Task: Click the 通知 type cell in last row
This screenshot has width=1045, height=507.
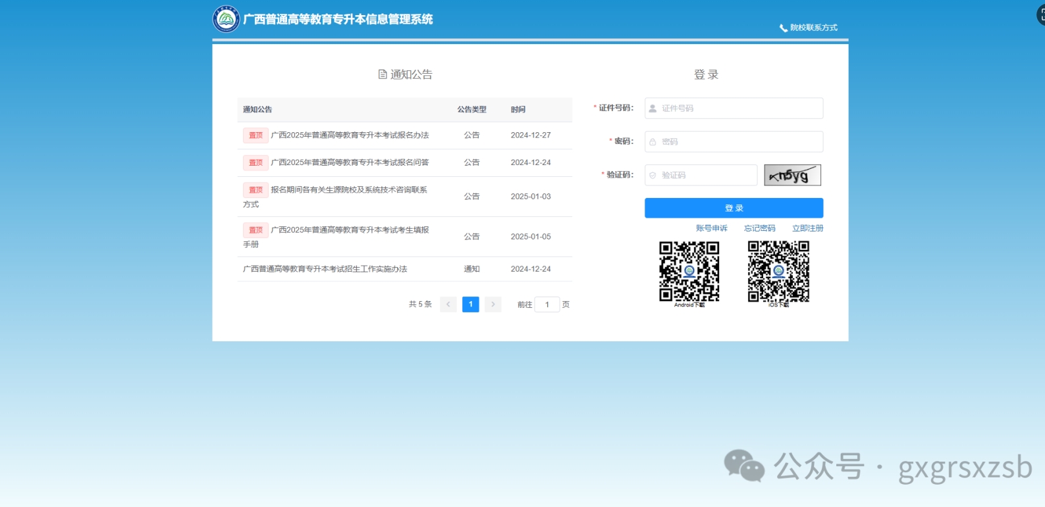Action: click(x=472, y=269)
